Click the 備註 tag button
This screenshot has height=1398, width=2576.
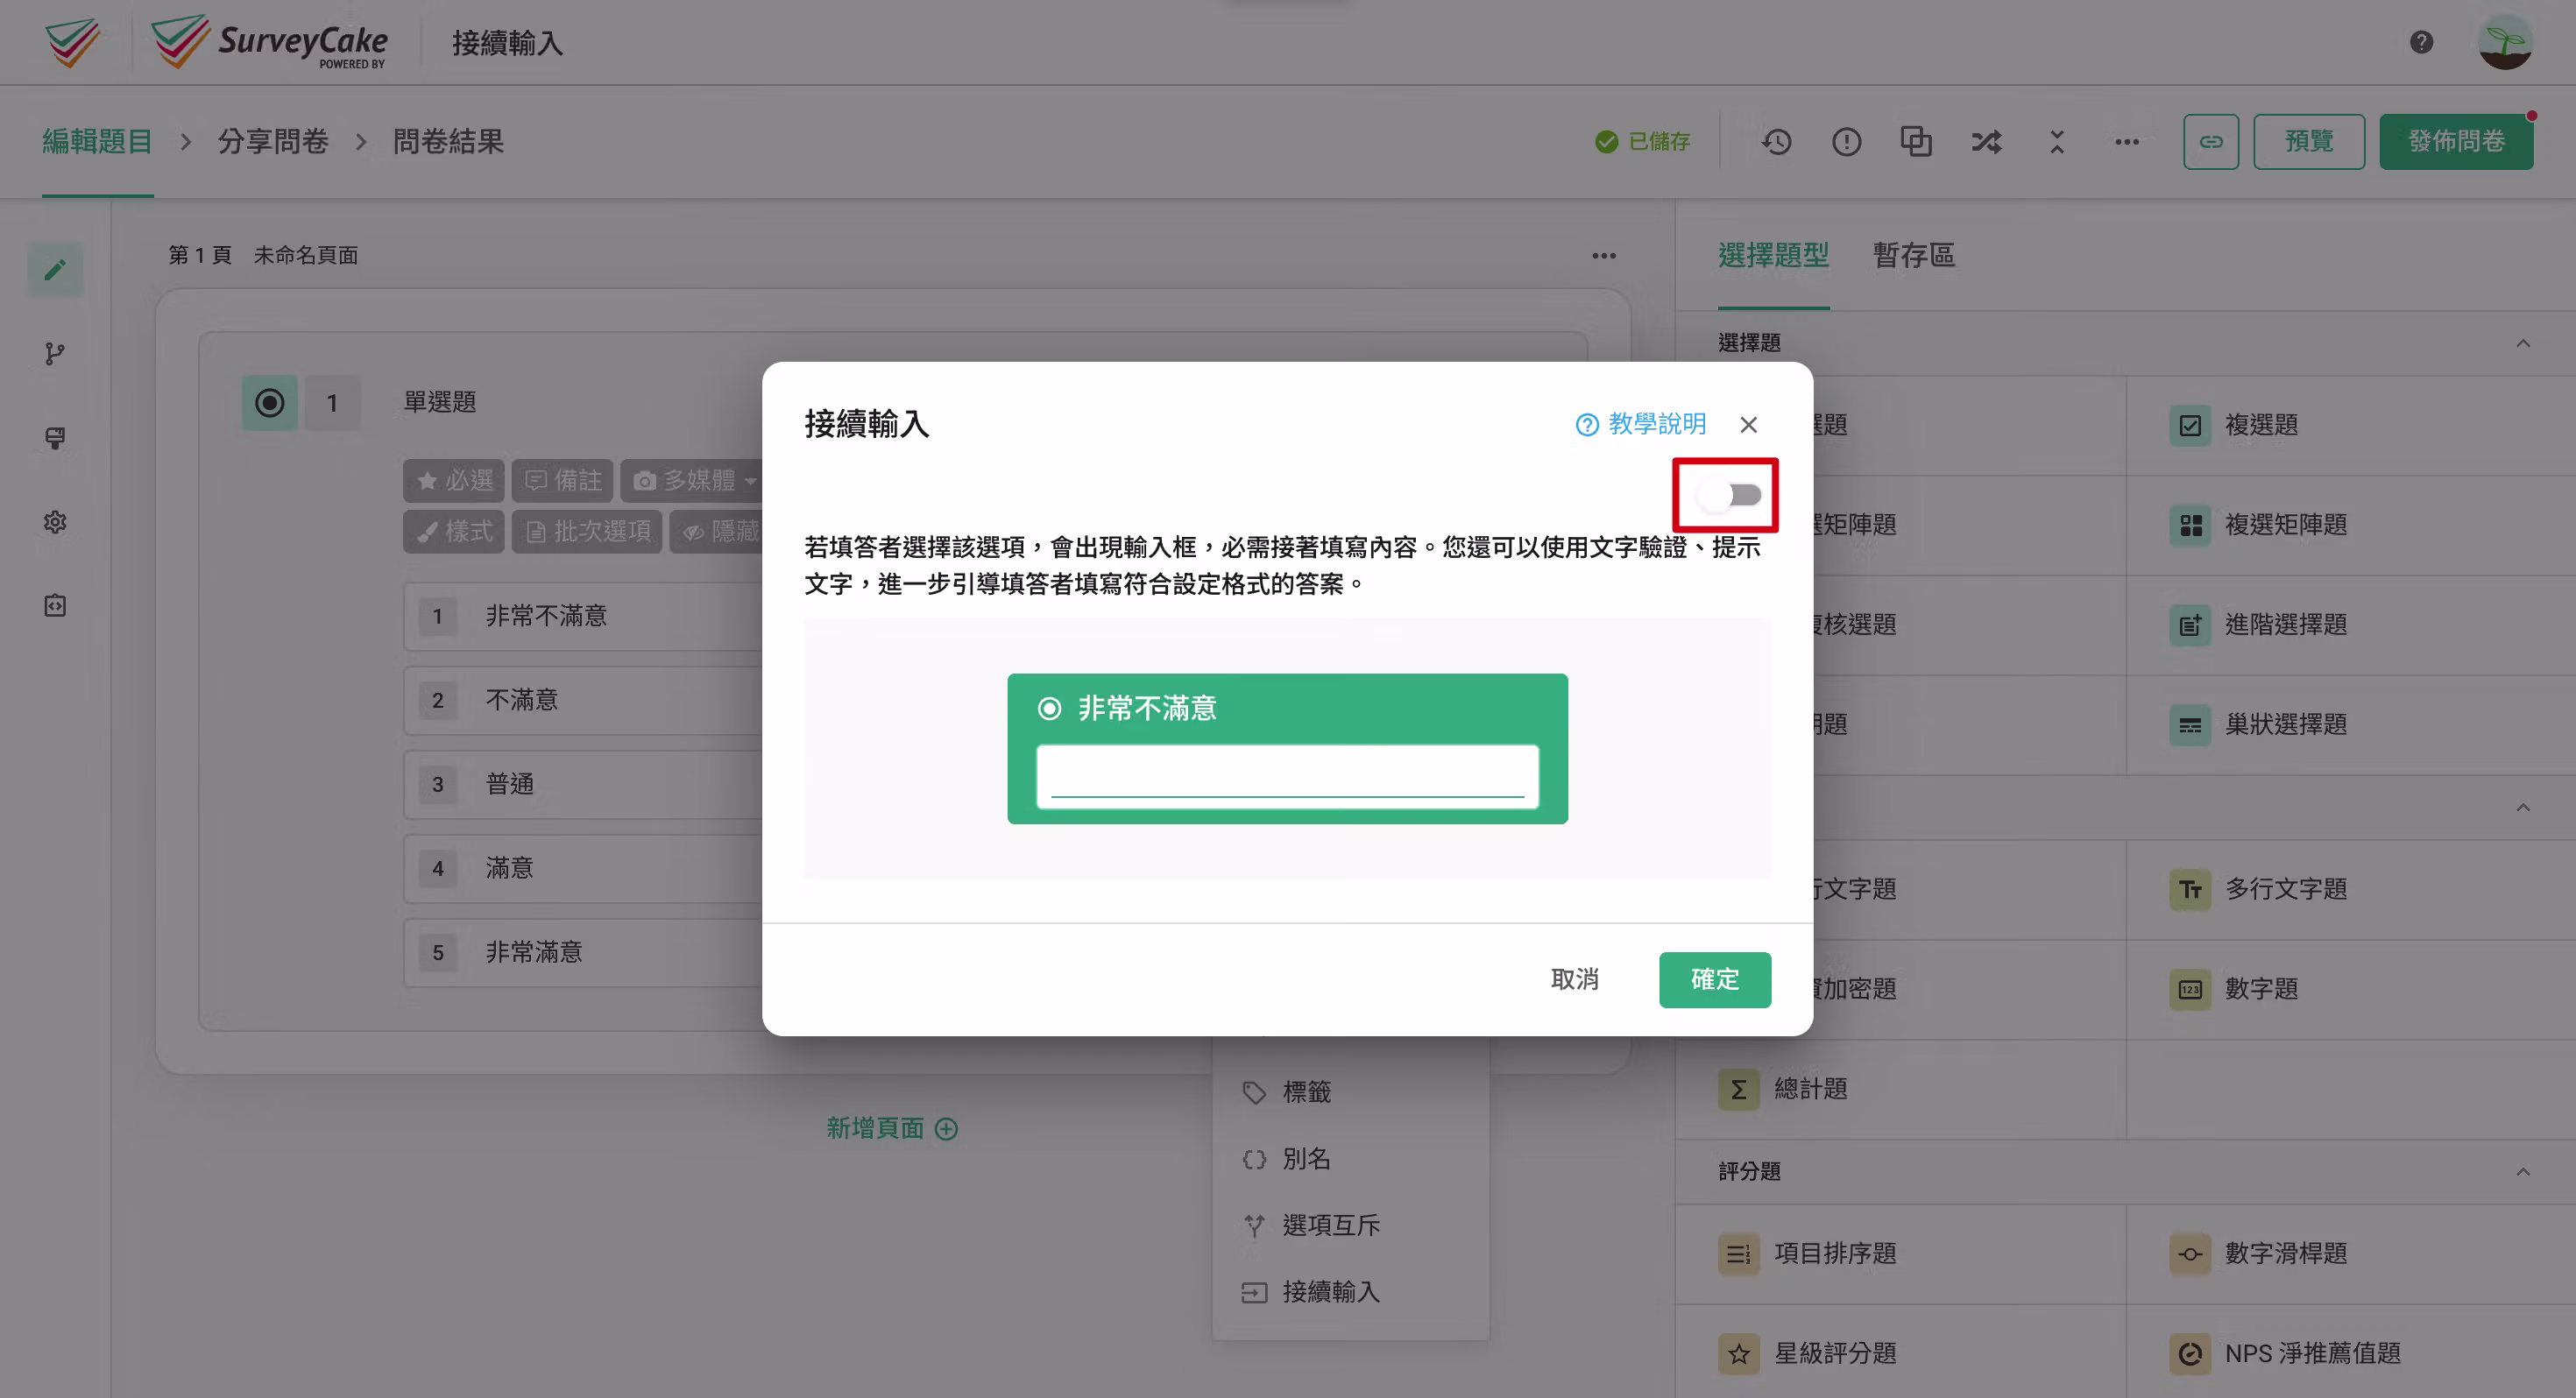563,481
